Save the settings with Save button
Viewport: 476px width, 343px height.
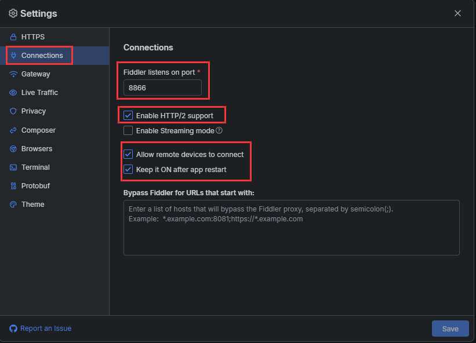(450, 329)
